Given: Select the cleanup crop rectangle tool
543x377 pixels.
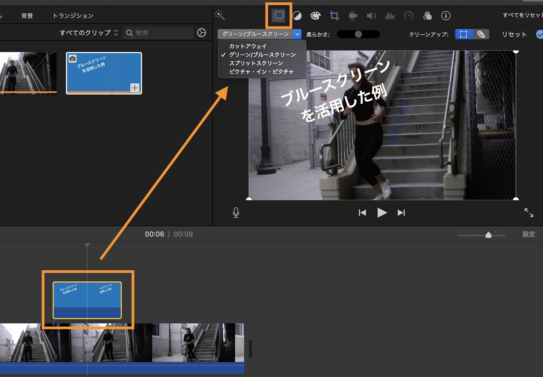Looking at the screenshot, I should pos(464,34).
